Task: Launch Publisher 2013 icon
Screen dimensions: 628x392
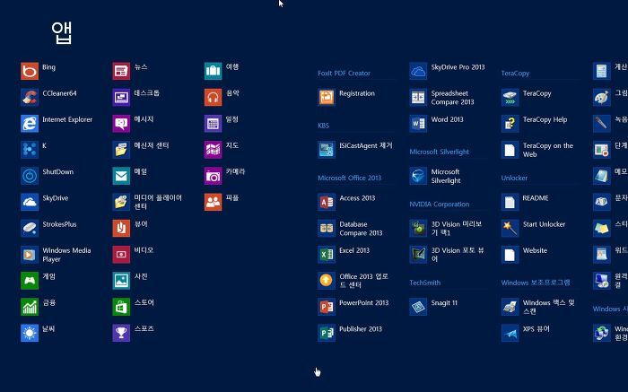Action: [x=327, y=333]
